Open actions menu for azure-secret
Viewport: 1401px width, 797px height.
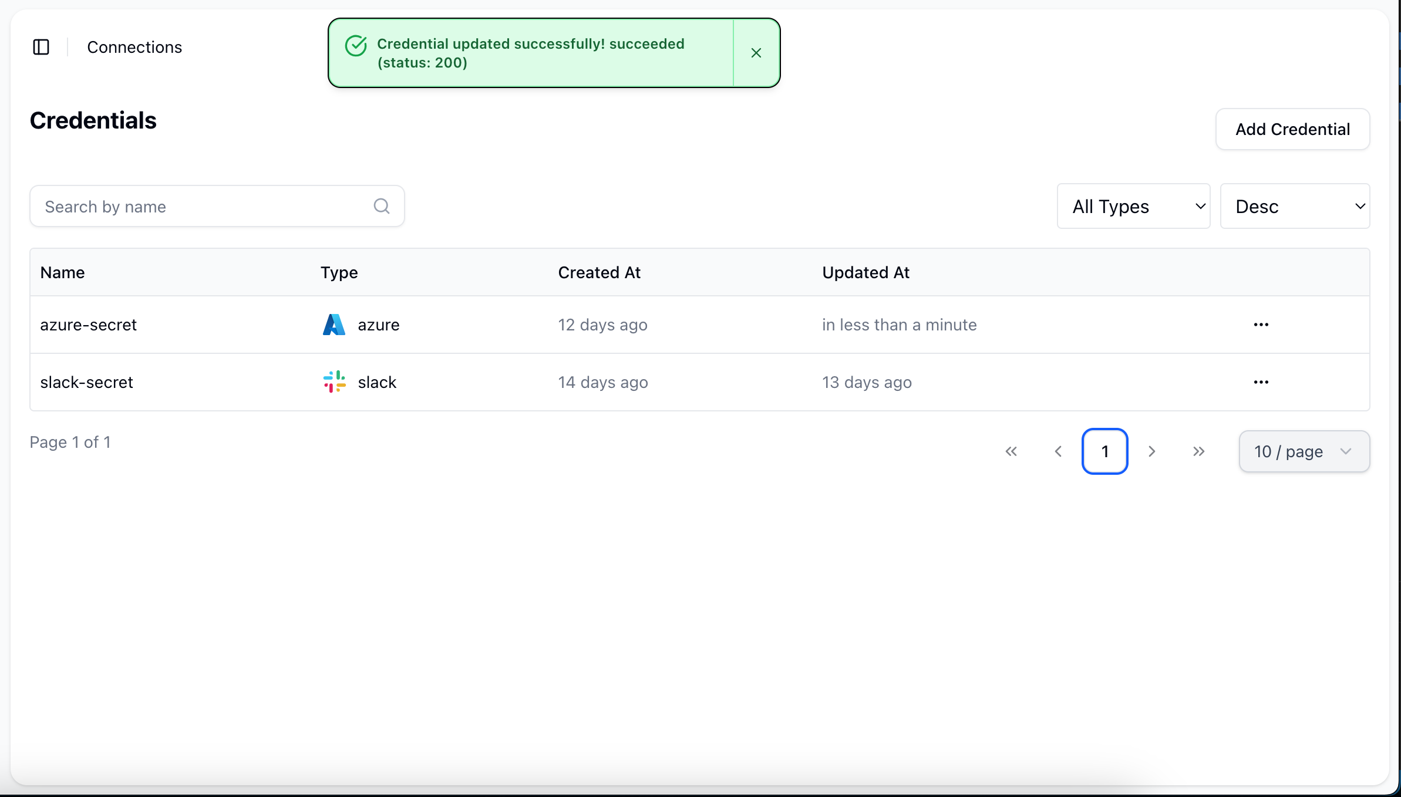(1261, 325)
